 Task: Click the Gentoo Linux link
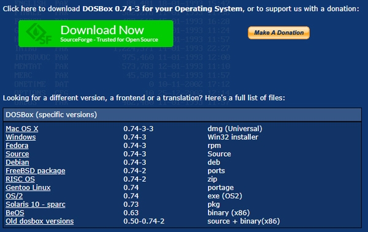pyautogui.click(x=28, y=188)
